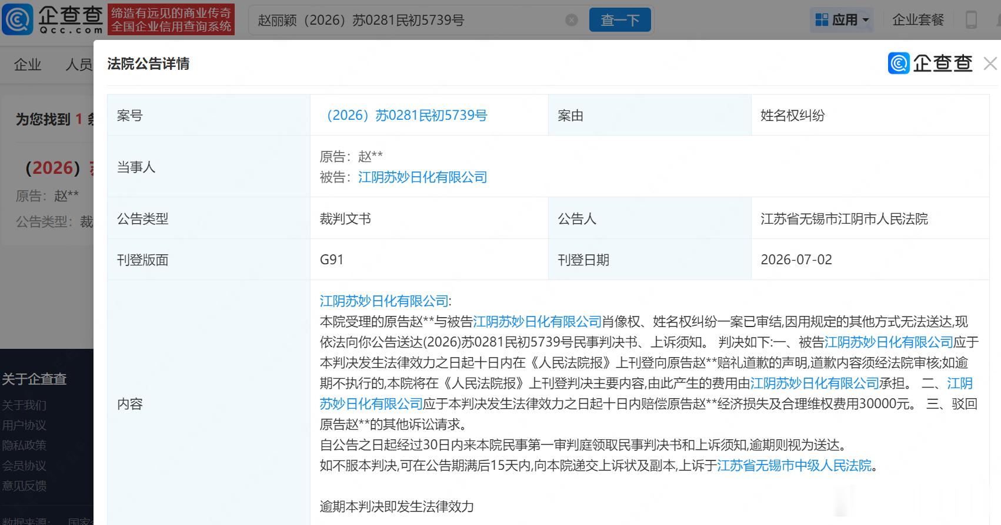
Task: Select the G91 cell value
Action: tap(332, 260)
